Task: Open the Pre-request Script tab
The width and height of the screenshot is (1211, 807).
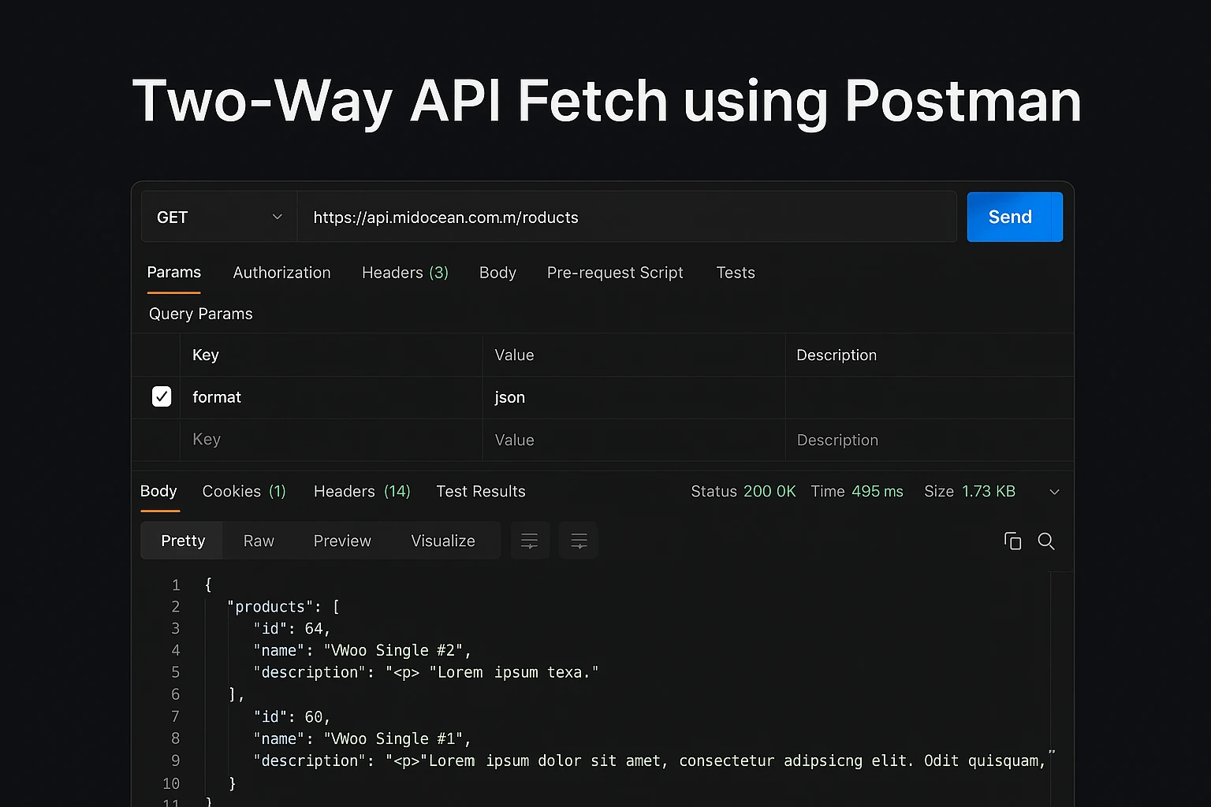Action: 615,273
